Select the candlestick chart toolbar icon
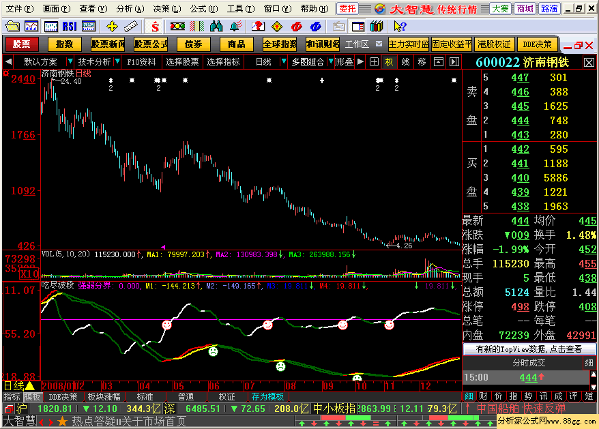599x429 pixels. click(x=50, y=27)
